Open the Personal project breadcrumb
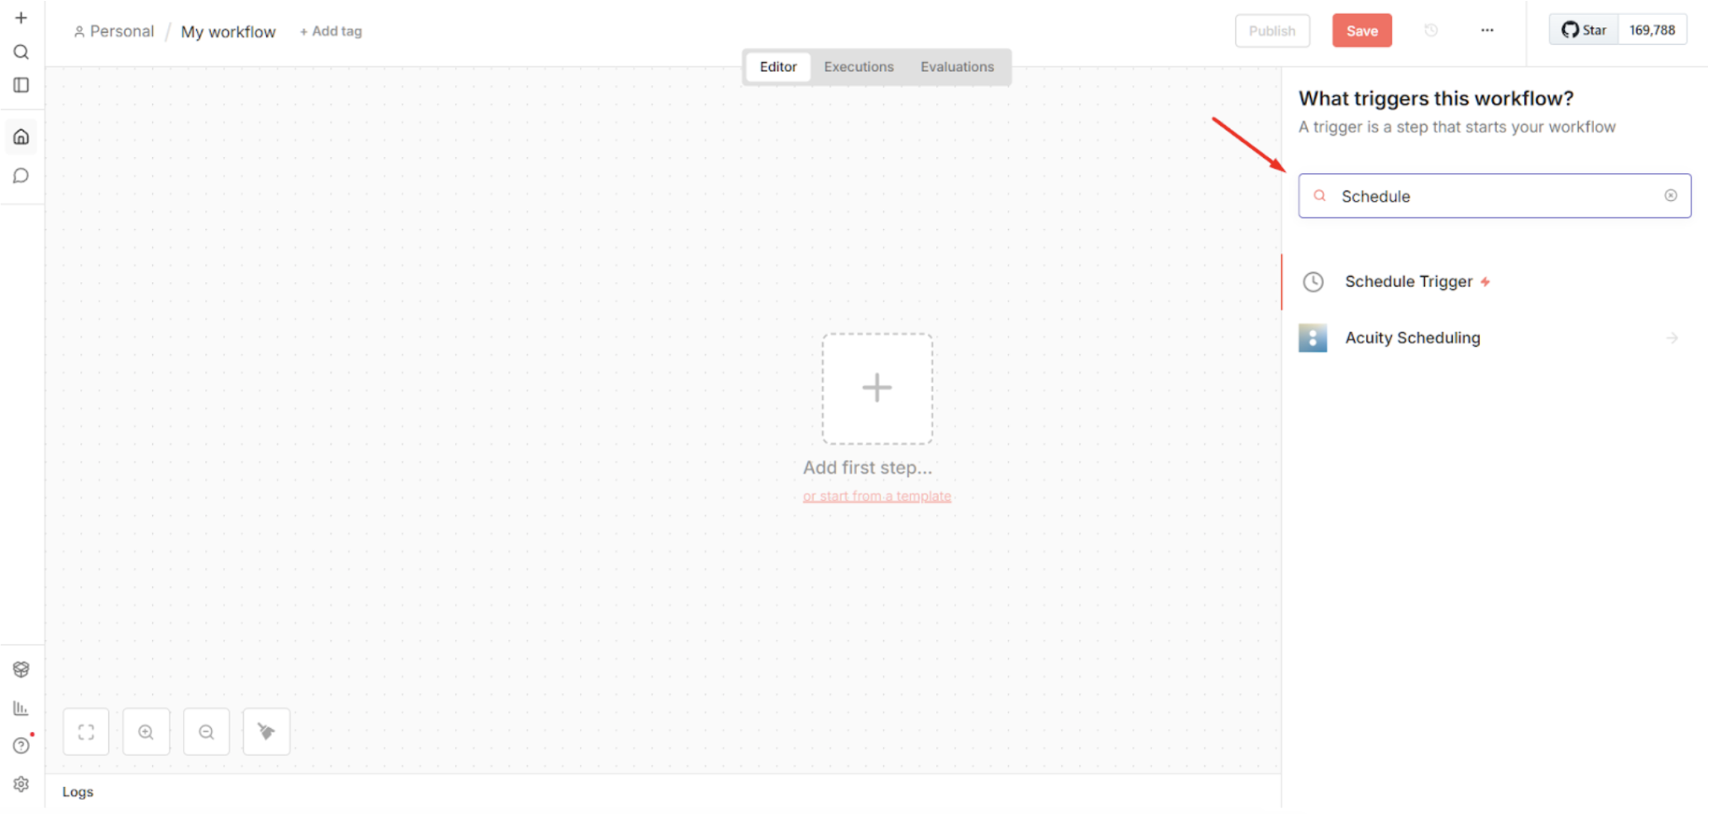The image size is (1717, 814). coord(114,31)
